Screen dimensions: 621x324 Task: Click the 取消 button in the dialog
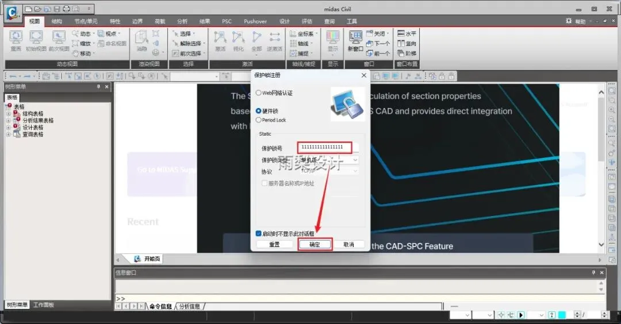pos(349,245)
